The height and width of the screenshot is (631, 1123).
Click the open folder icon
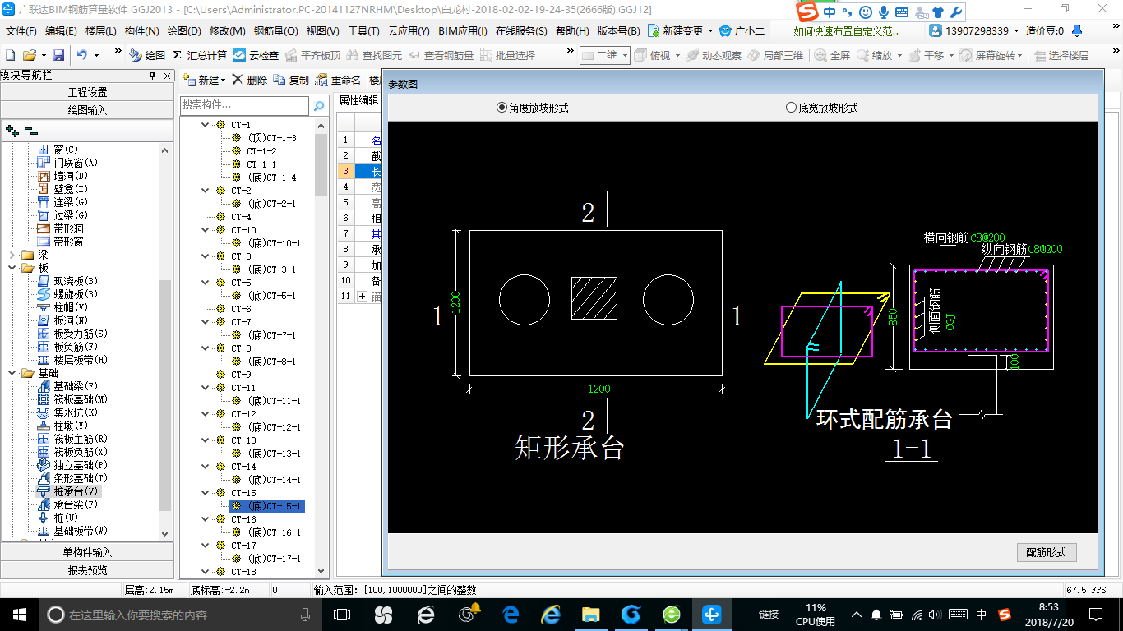[29, 55]
